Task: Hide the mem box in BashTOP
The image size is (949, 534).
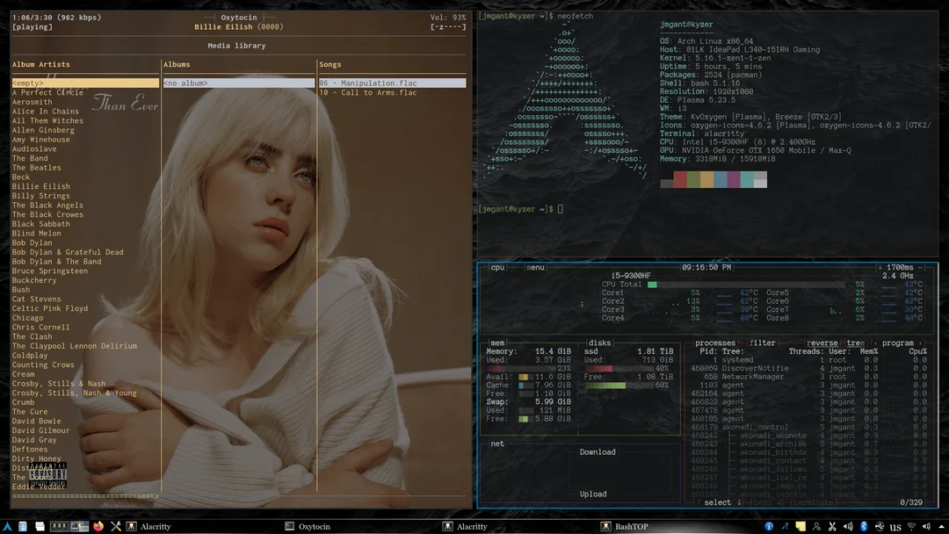Action: click(497, 343)
